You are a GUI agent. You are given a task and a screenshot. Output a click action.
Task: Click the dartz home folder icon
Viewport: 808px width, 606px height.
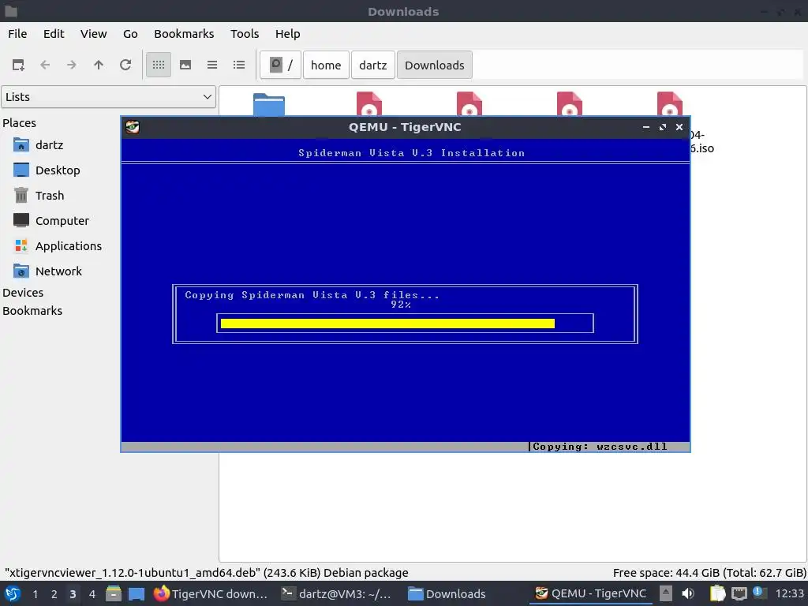(x=21, y=145)
